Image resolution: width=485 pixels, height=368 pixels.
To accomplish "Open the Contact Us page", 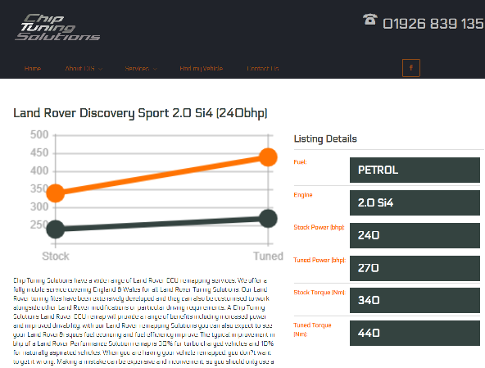I will pyautogui.click(x=263, y=68).
